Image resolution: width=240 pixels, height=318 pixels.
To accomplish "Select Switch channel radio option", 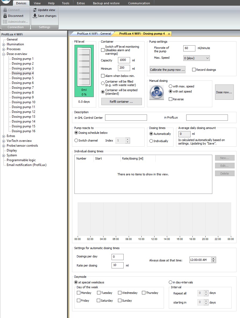I will 76,140.
